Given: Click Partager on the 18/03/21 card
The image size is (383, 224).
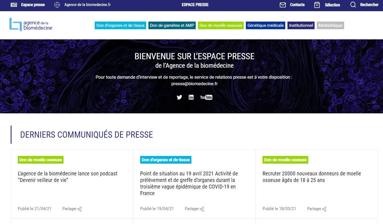Looking at the screenshot, I should (x=314, y=209).
